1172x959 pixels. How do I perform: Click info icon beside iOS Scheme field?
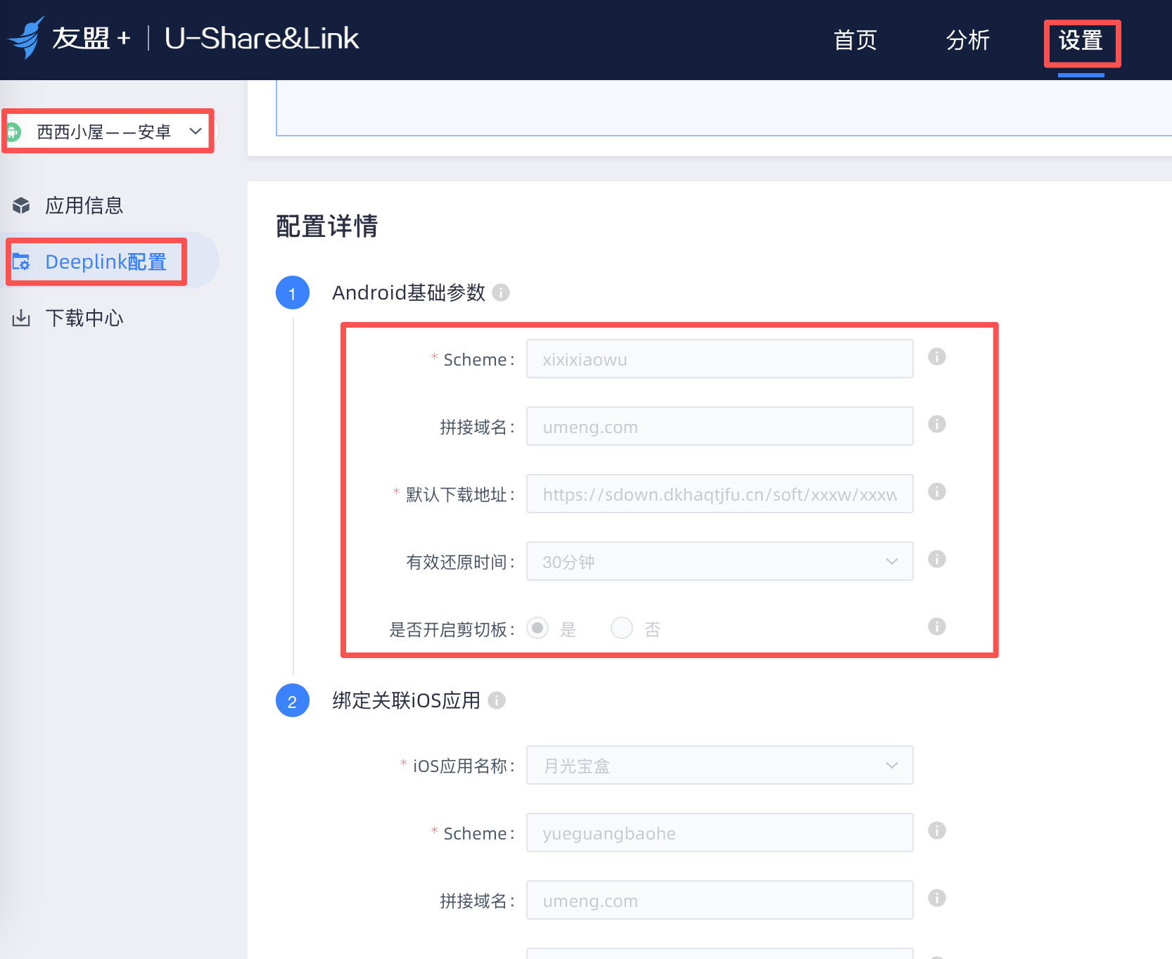click(x=936, y=830)
